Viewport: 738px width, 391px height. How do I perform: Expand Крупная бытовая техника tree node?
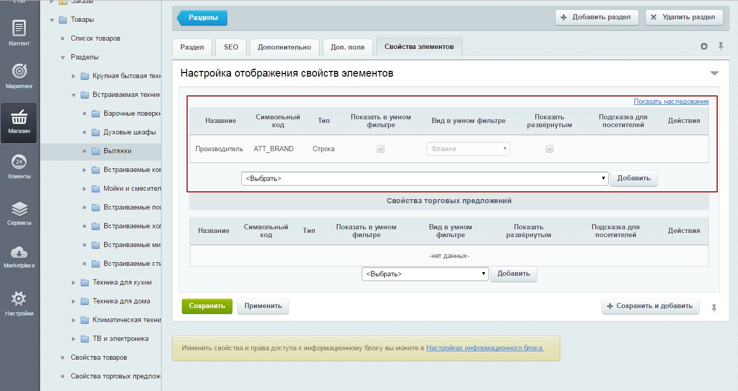tap(73, 76)
